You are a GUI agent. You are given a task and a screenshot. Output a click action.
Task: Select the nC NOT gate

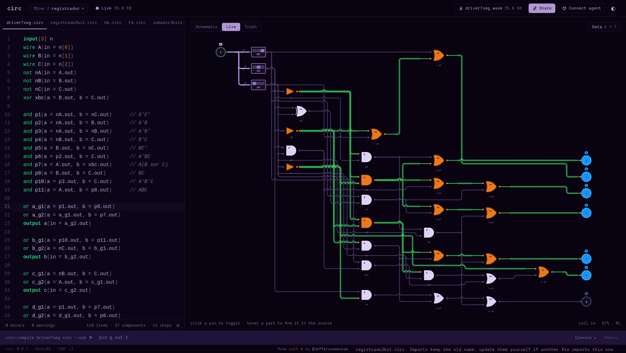(290, 167)
